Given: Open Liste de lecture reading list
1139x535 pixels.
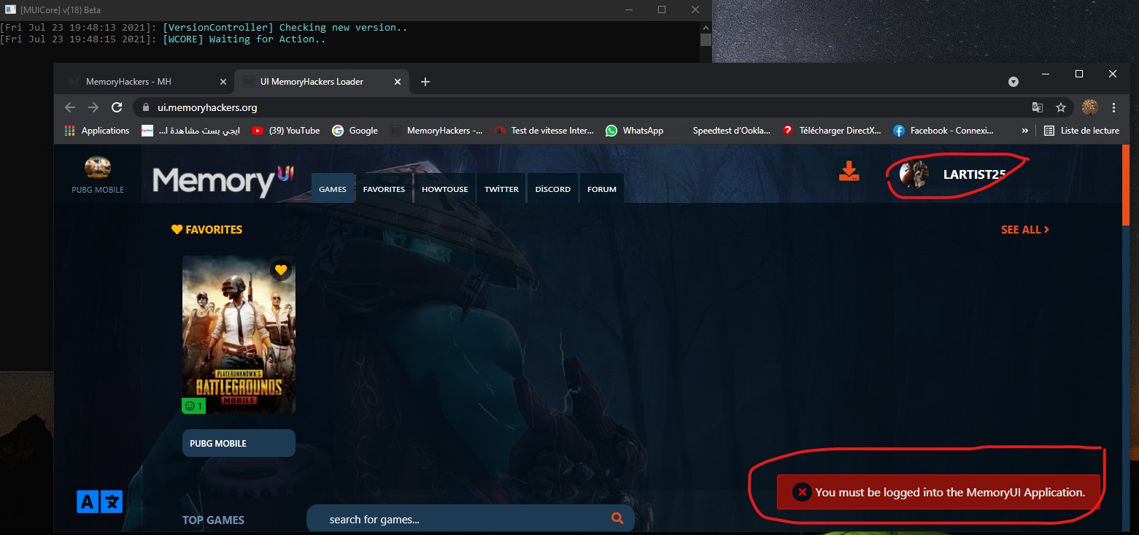Looking at the screenshot, I should point(1081,131).
